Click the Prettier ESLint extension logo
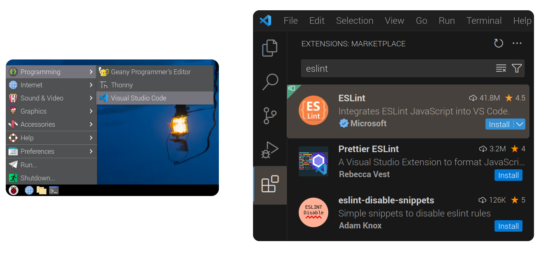This screenshot has height=253, width=541. coord(313,161)
